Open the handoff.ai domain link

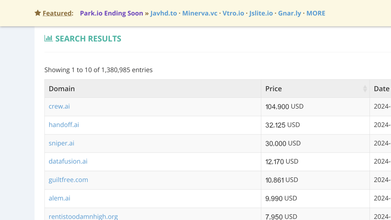point(64,125)
